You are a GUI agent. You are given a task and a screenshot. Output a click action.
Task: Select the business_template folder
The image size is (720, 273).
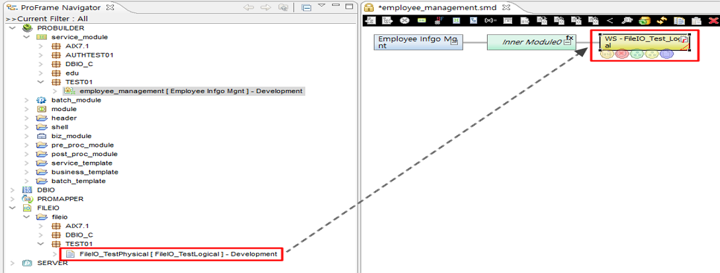(85, 172)
